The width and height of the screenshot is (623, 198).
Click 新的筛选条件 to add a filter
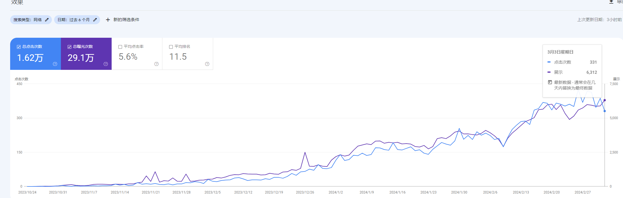[x=126, y=20]
